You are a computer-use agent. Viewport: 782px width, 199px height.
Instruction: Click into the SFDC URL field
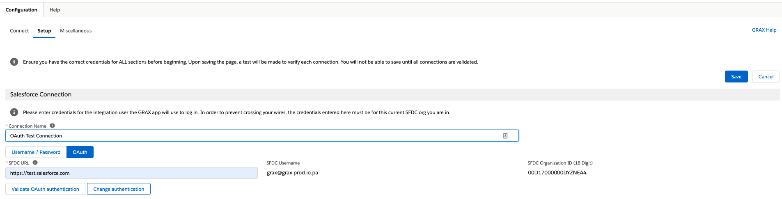pos(131,173)
